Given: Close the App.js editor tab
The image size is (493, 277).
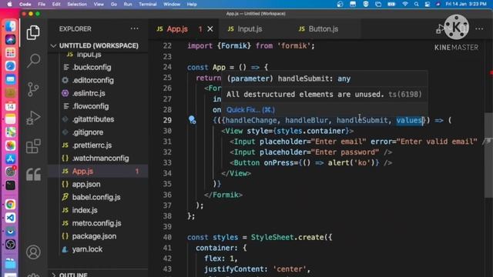Looking at the screenshot, I should tap(210, 29).
